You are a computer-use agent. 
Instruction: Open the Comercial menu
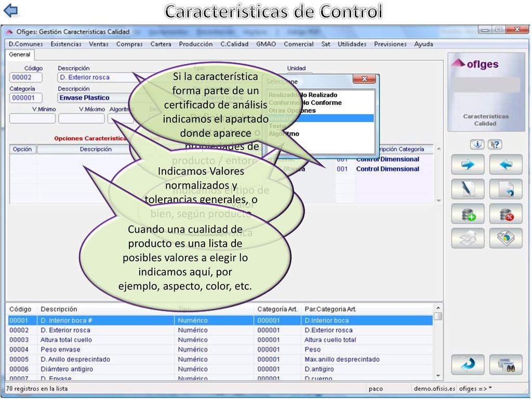(299, 44)
